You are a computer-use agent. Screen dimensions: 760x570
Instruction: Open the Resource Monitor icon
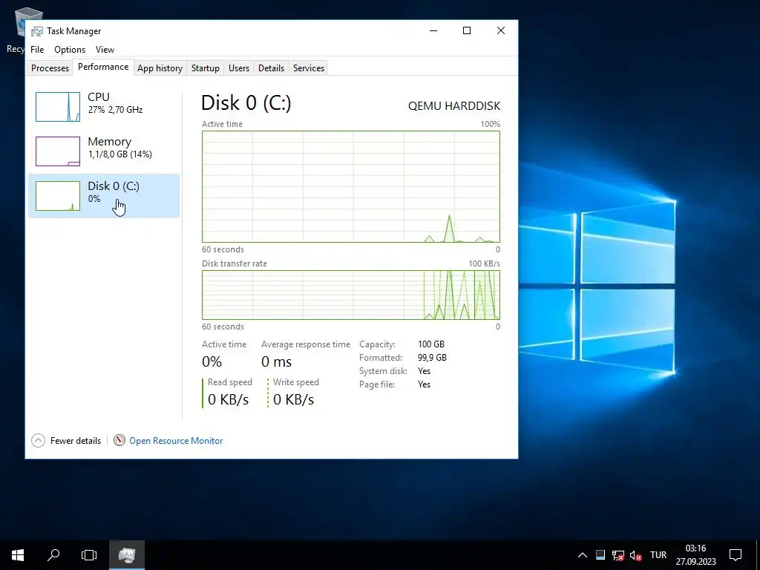119,440
